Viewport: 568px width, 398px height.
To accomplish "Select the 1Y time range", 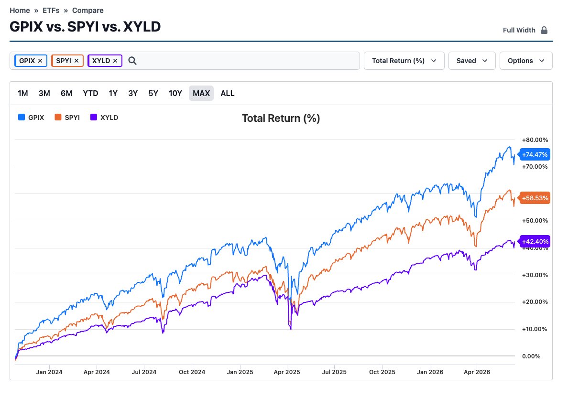I will [113, 94].
